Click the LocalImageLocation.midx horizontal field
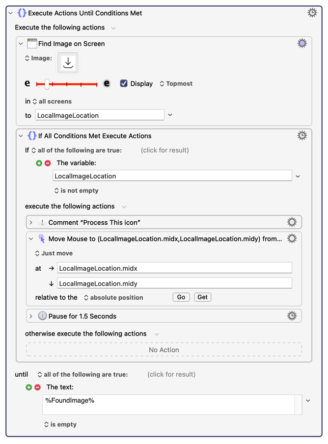 pyautogui.click(x=174, y=268)
